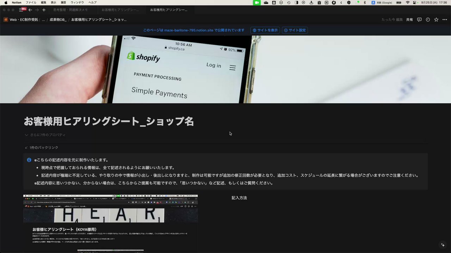Click the 記入方法 text block
451x253 pixels.
(x=239, y=198)
